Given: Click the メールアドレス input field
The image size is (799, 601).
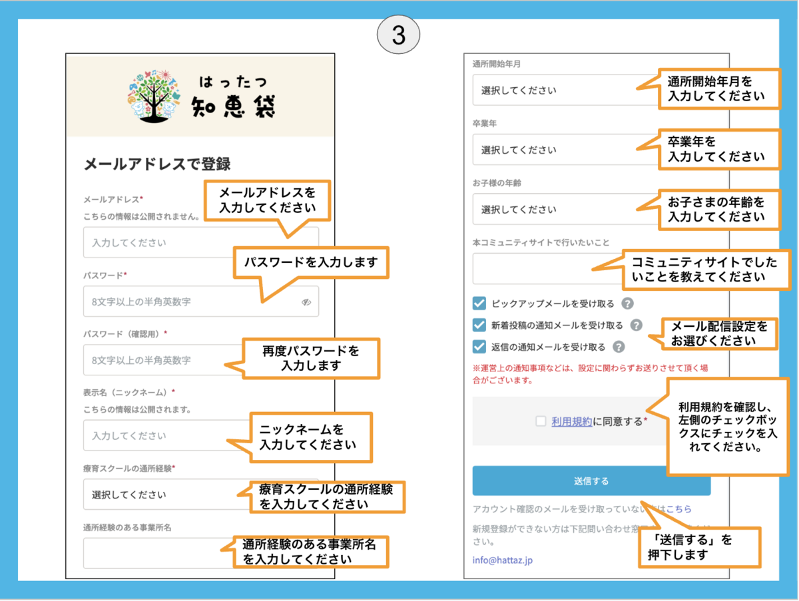Looking at the screenshot, I should 153,243.
